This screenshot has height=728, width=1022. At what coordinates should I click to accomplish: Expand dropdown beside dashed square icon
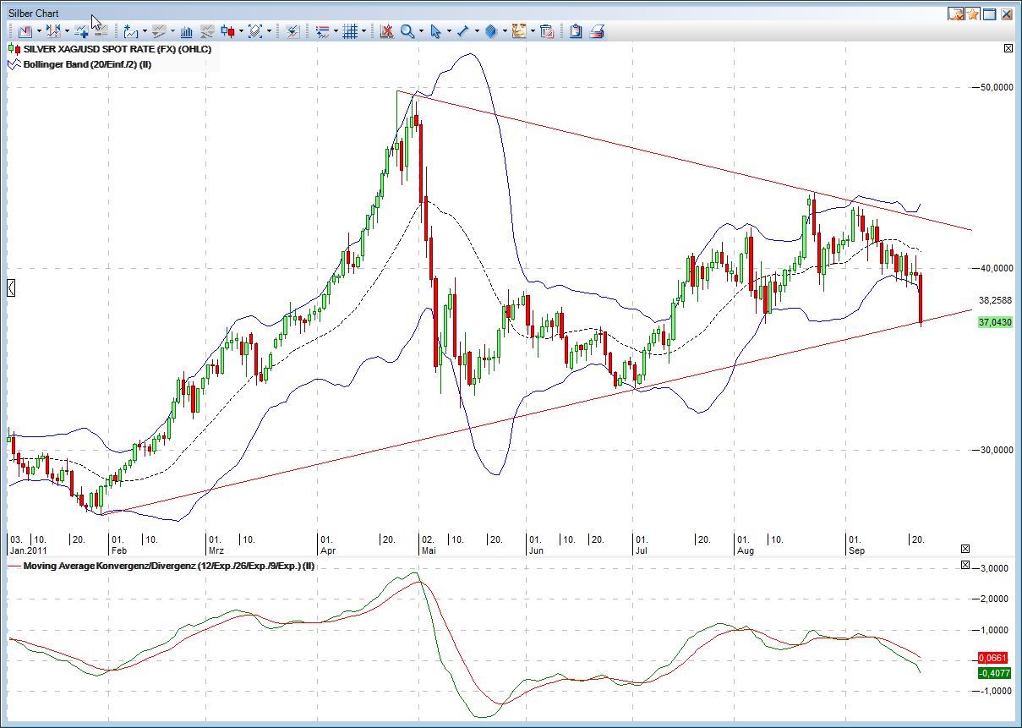pyautogui.click(x=269, y=31)
